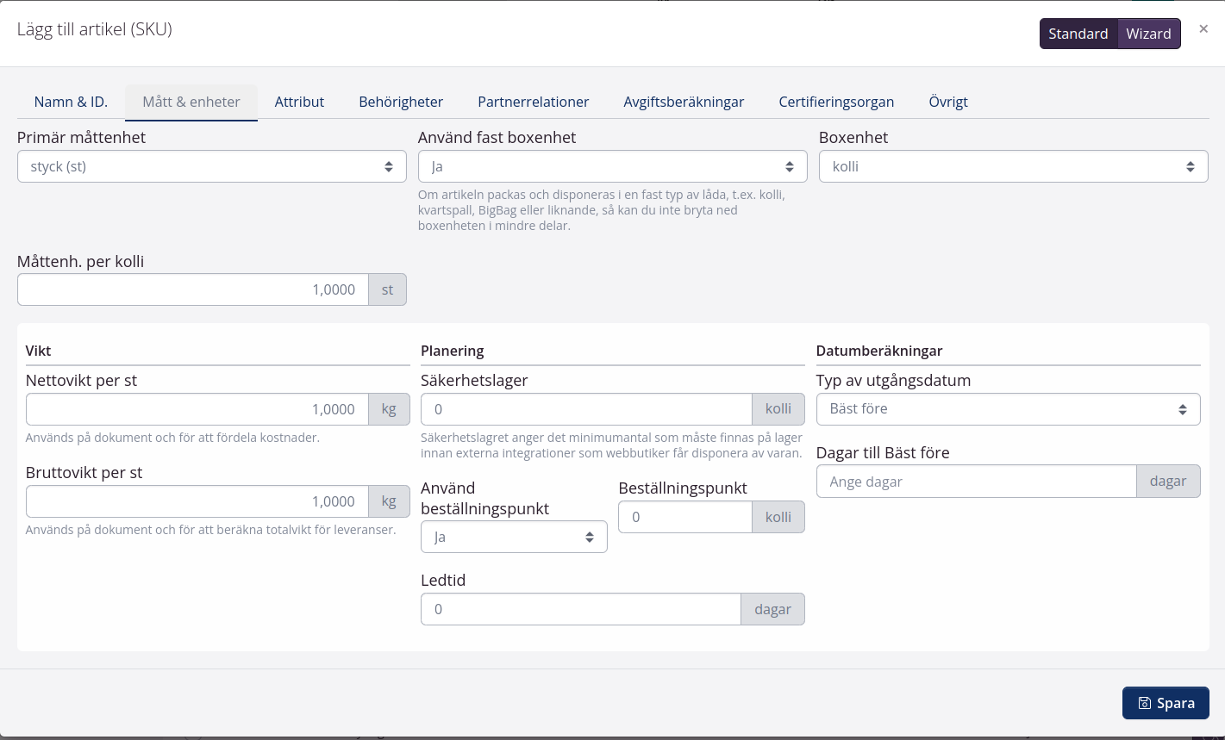Show the Övrigt tab
The width and height of the screenshot is (1225, 740).
(x=947, y=102)
